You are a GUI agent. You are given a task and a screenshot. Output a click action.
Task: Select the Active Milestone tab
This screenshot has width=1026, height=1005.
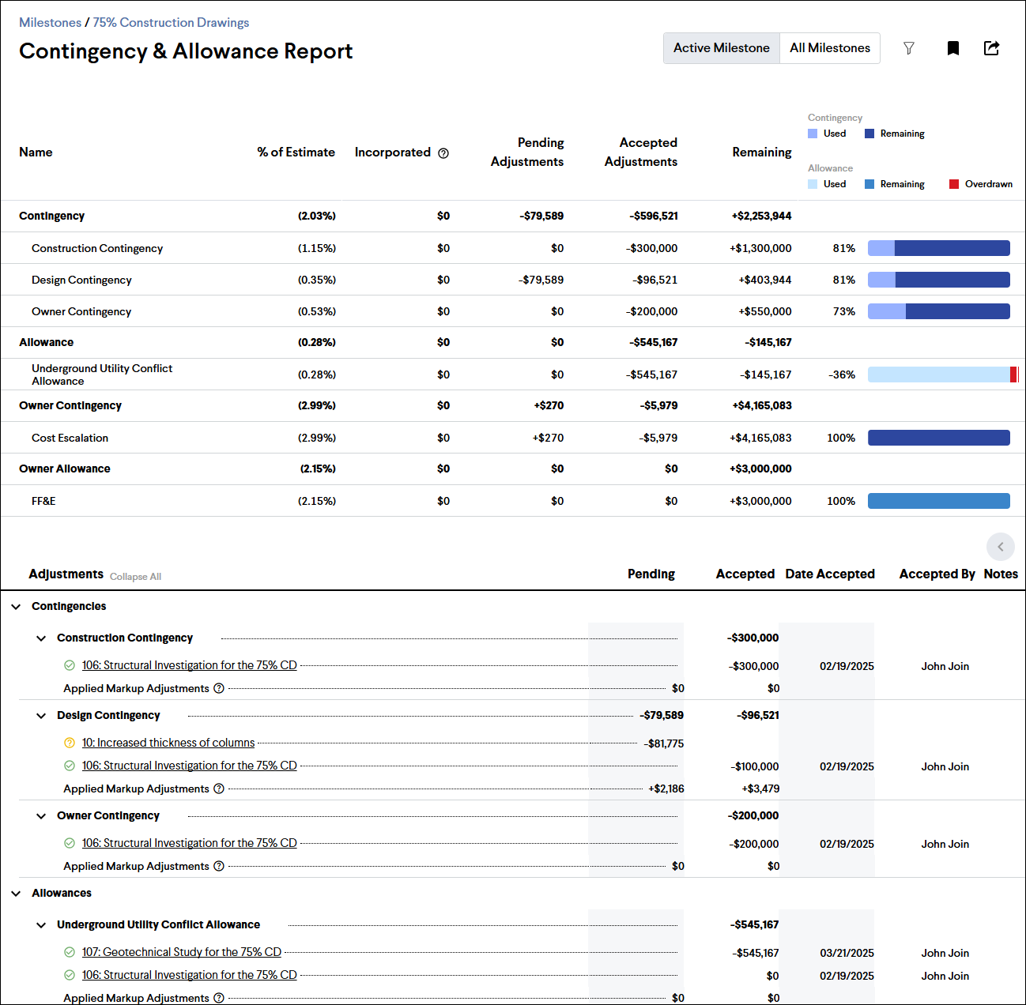[x=721, y=48]
